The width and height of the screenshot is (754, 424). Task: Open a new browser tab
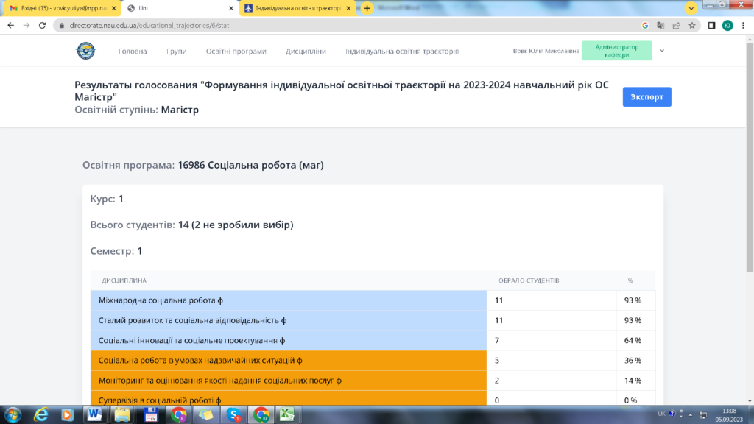pos(367,8)
